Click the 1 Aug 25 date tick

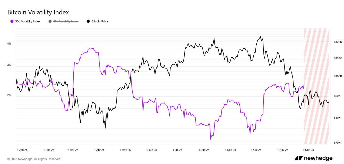[204, 150]
